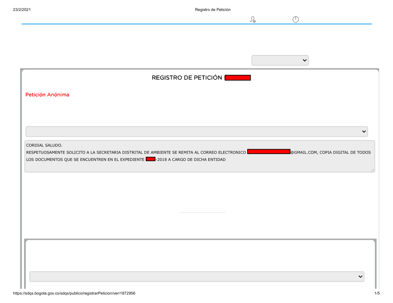393x303 pixels.
Task: Click the short gray divider line mid-page
Action: pyautogui.click(x=202, y=212)
